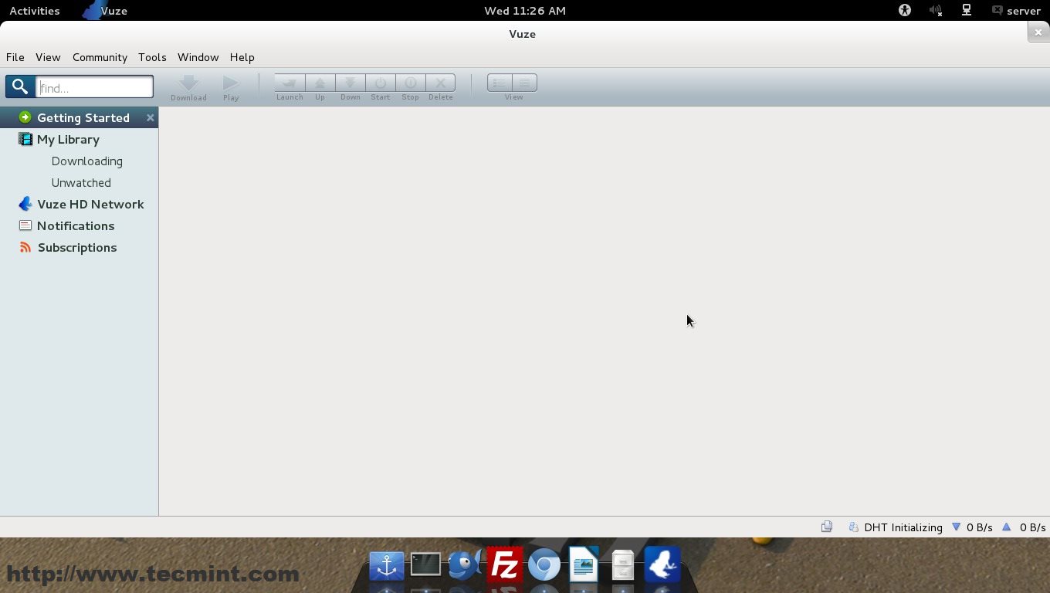
Task: Open the server user menu
Action: [x=1016, y=11]
